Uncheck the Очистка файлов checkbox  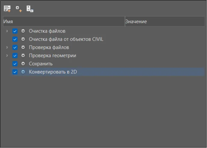coord(15,31)
